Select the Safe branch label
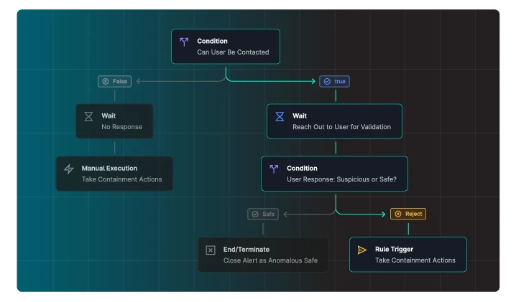Viewport: 516px width, 302px height. click(263, 214)
